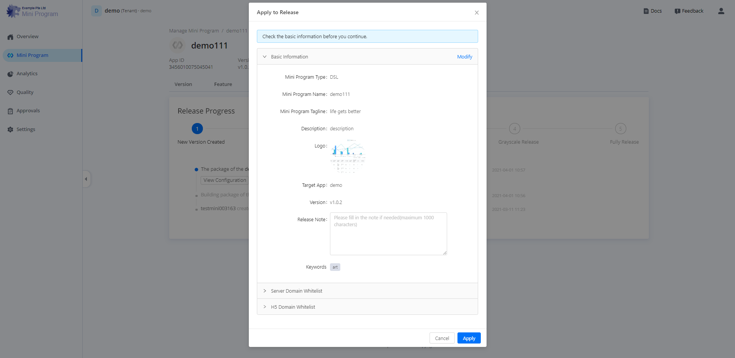Viewport: 735px width, 358px height.
Task: Switch to the Feature tab
Action: click(x=223, y=84)
